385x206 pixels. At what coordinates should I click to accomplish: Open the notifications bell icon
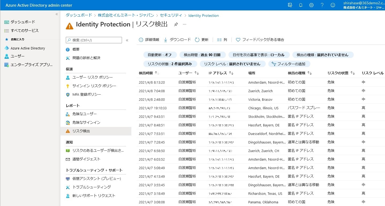tap(301, 5)
